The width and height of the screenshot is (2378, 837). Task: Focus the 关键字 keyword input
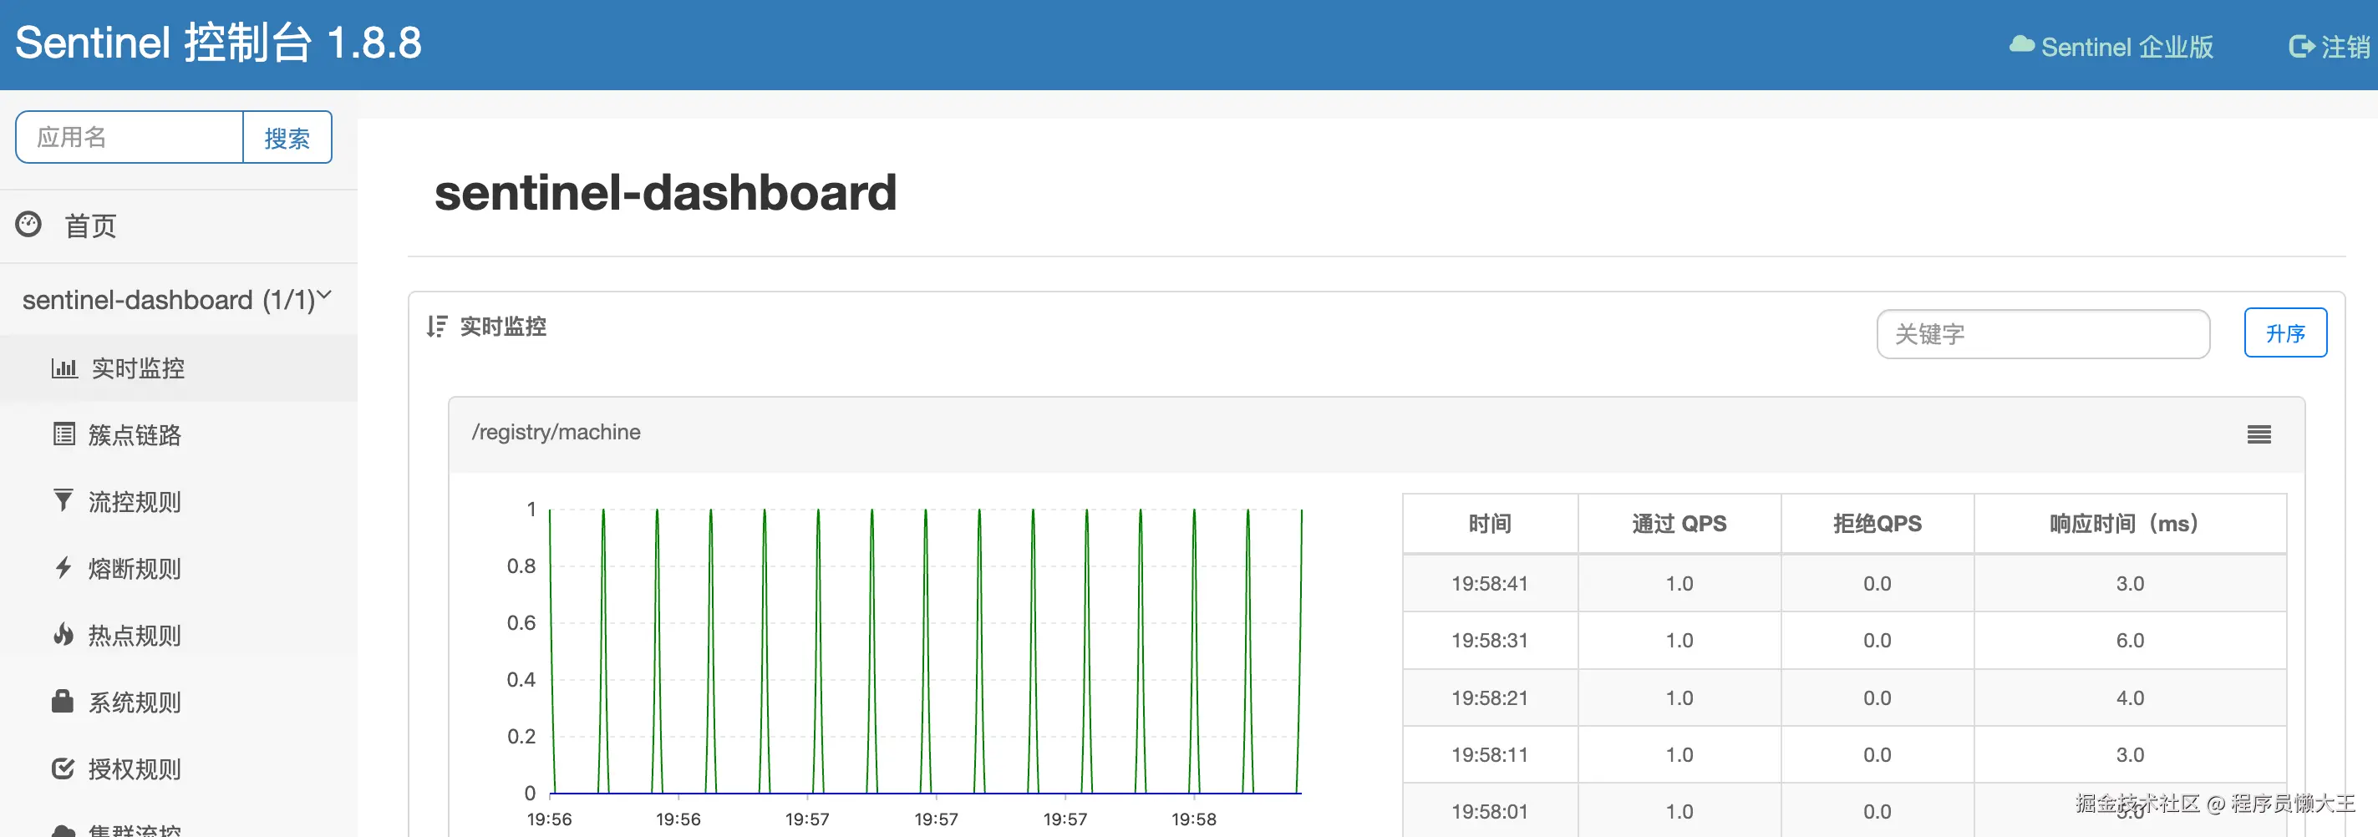click(2043, 334)
